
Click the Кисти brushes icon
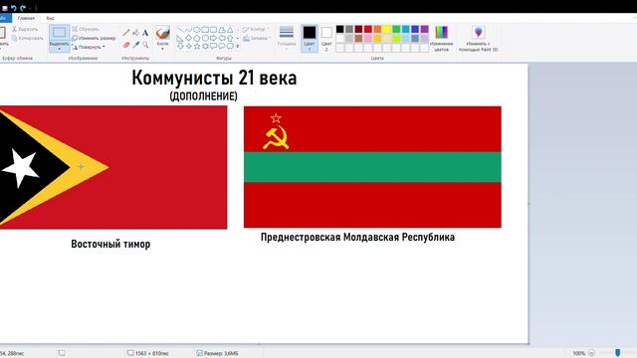pos(162,33)
